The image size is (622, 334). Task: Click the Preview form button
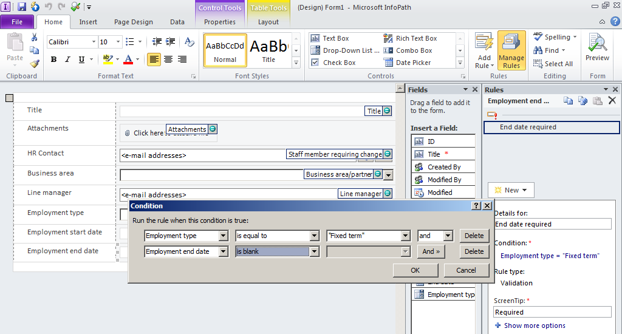click(597, 47)
